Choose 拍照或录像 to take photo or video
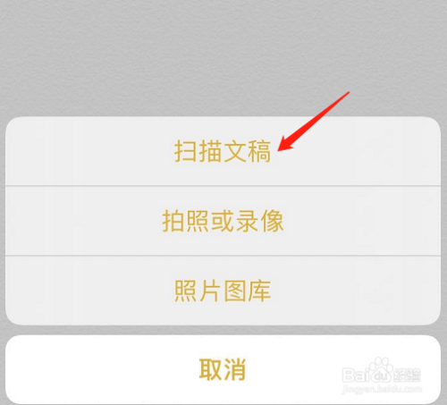This screenshot has width=447, height=405. (x=223, y=221)
